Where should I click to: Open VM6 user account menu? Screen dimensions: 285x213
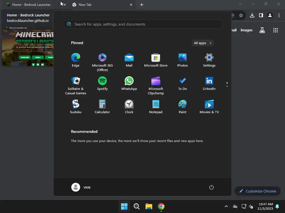81,187
